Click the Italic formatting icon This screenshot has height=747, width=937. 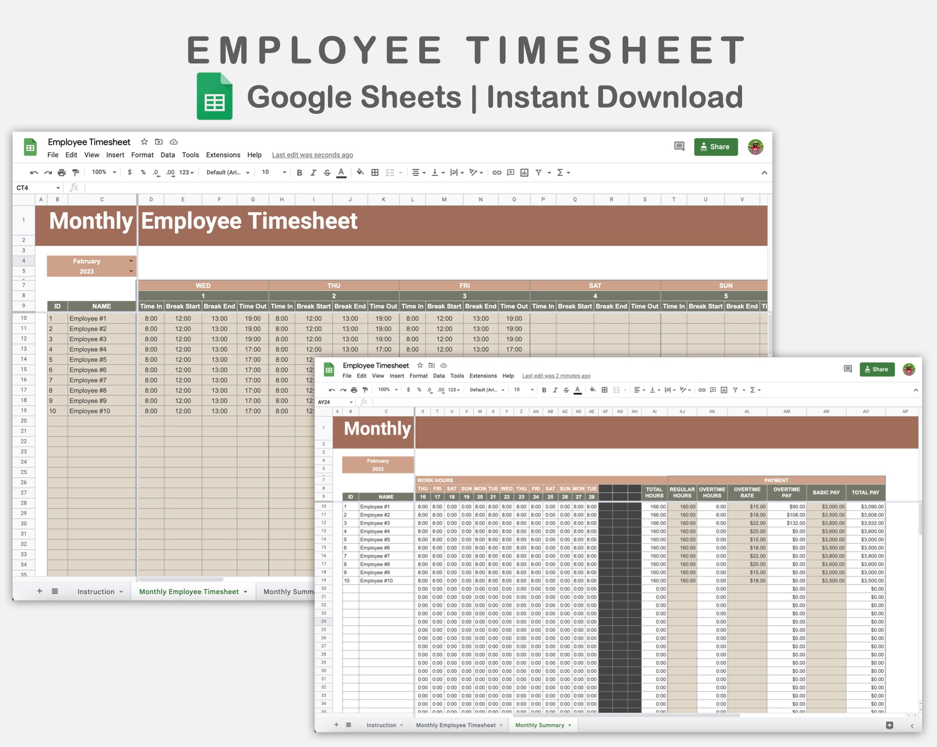pos(313,172)
